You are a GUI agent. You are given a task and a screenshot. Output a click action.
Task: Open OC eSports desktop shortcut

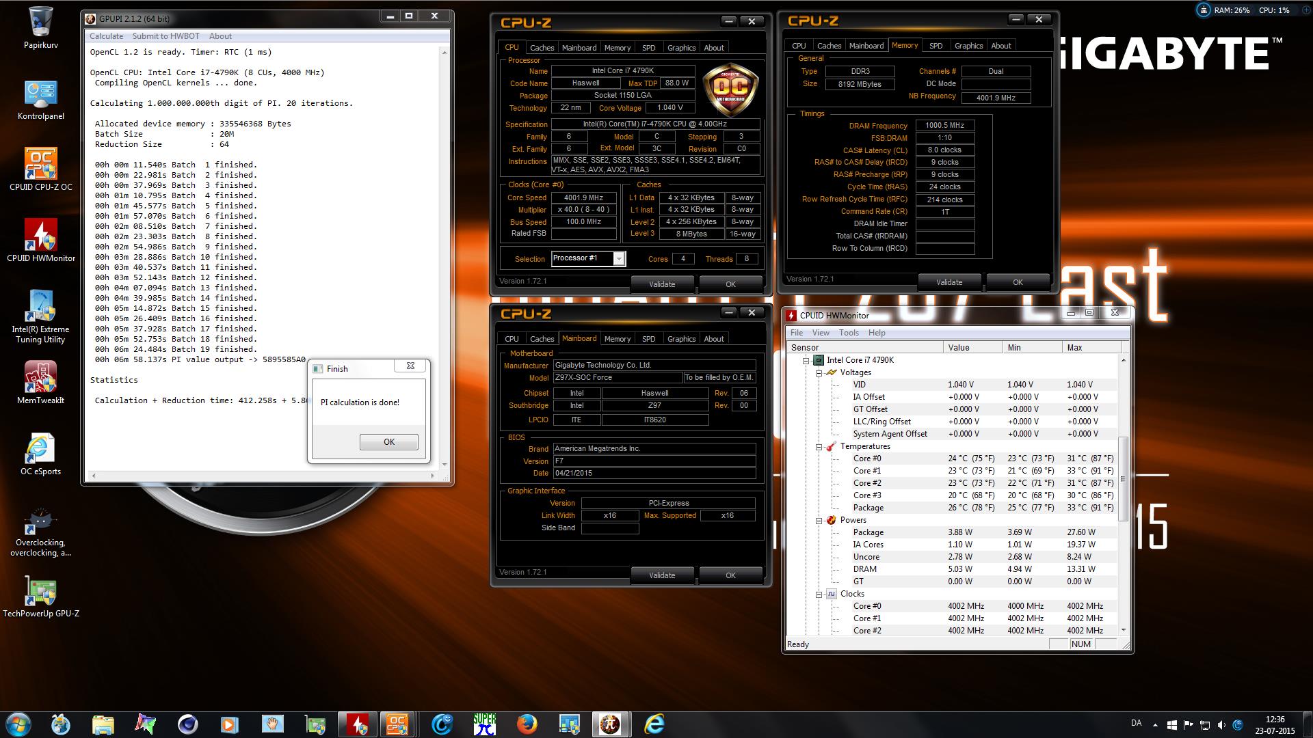click(41, 454)
